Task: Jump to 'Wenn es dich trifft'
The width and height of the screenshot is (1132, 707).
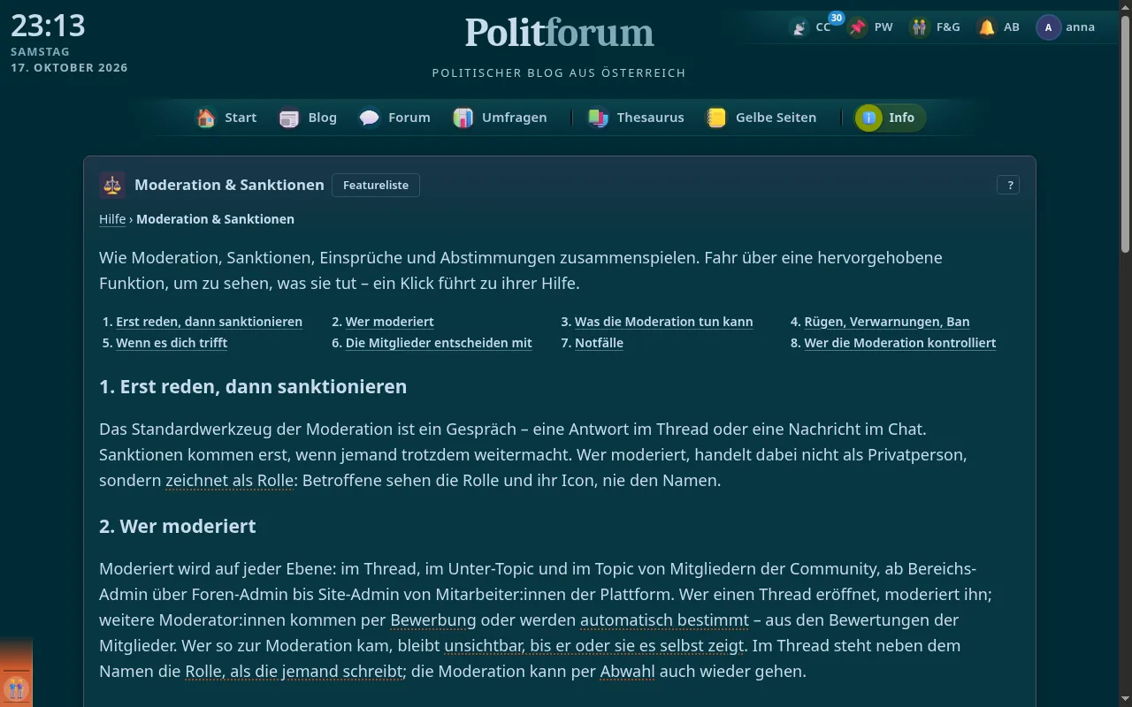Action: (x=172, y=343)
